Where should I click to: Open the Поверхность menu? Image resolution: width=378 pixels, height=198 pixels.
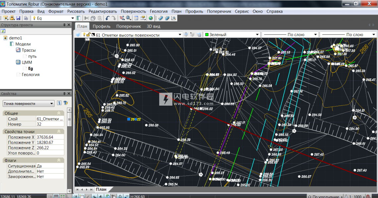(x=133, y=11)
